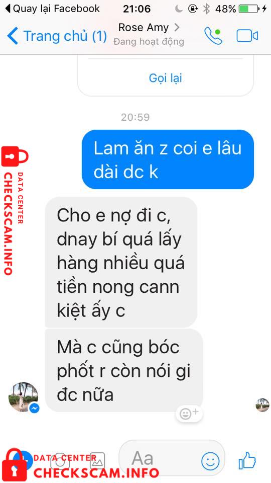Start a video call with Rose Amy
The image size is (271, 483).
247,36
